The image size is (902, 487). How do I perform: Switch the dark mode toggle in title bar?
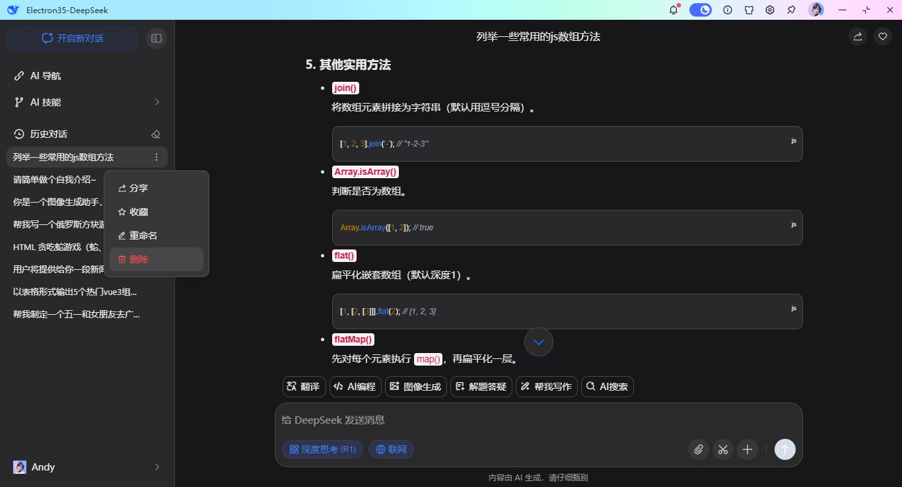pyautogui.click(x=700, y=10)
